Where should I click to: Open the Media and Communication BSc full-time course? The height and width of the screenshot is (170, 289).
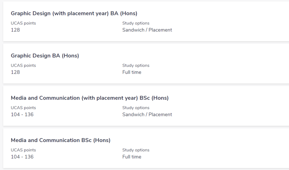pos(61,140)
